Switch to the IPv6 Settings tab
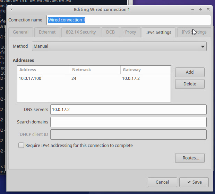Viewport: 215px width, 194px height. coord(194,32)
